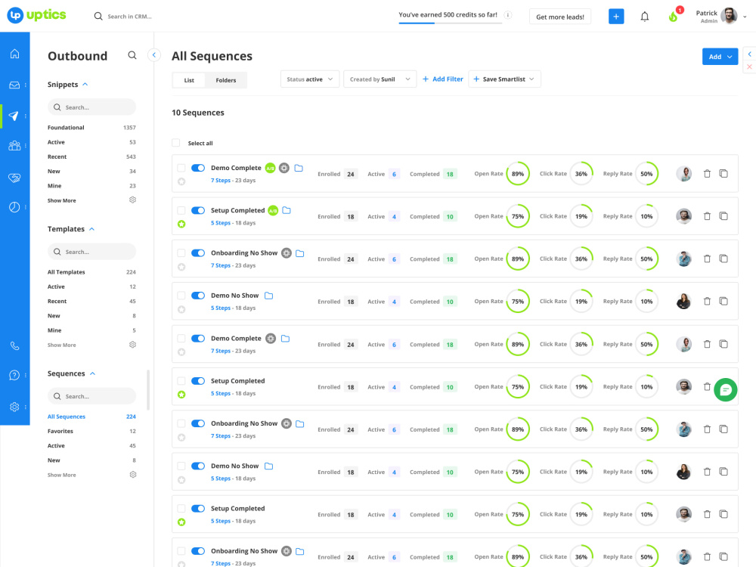The height and width of the screenshot is (567, 756).
Task: Click 89% Open Rate ring on first row
Action: click(x=518, y=174)
